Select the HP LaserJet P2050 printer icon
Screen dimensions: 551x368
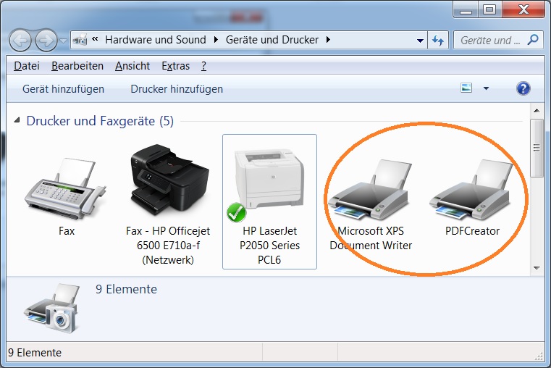(x=269, y=179)
